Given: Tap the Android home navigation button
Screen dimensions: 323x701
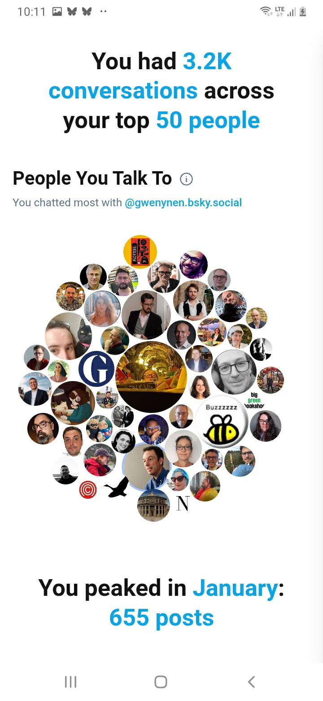Looking at the screenshot, I should click(161, 682).
